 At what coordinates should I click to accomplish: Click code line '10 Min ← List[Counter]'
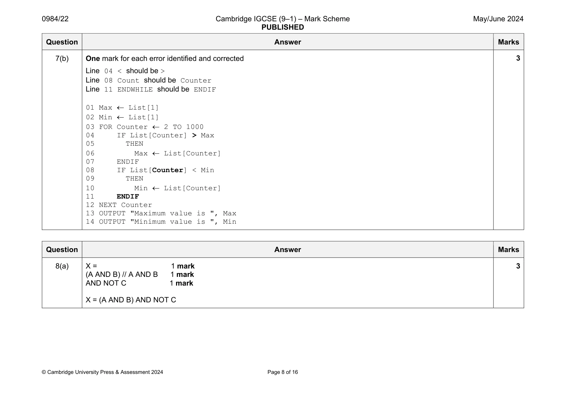(153, 188)
